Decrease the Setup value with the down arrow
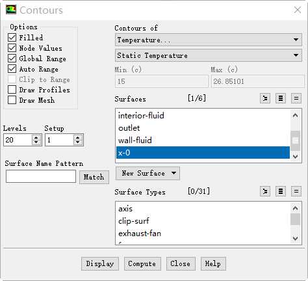 pos(78,142)
